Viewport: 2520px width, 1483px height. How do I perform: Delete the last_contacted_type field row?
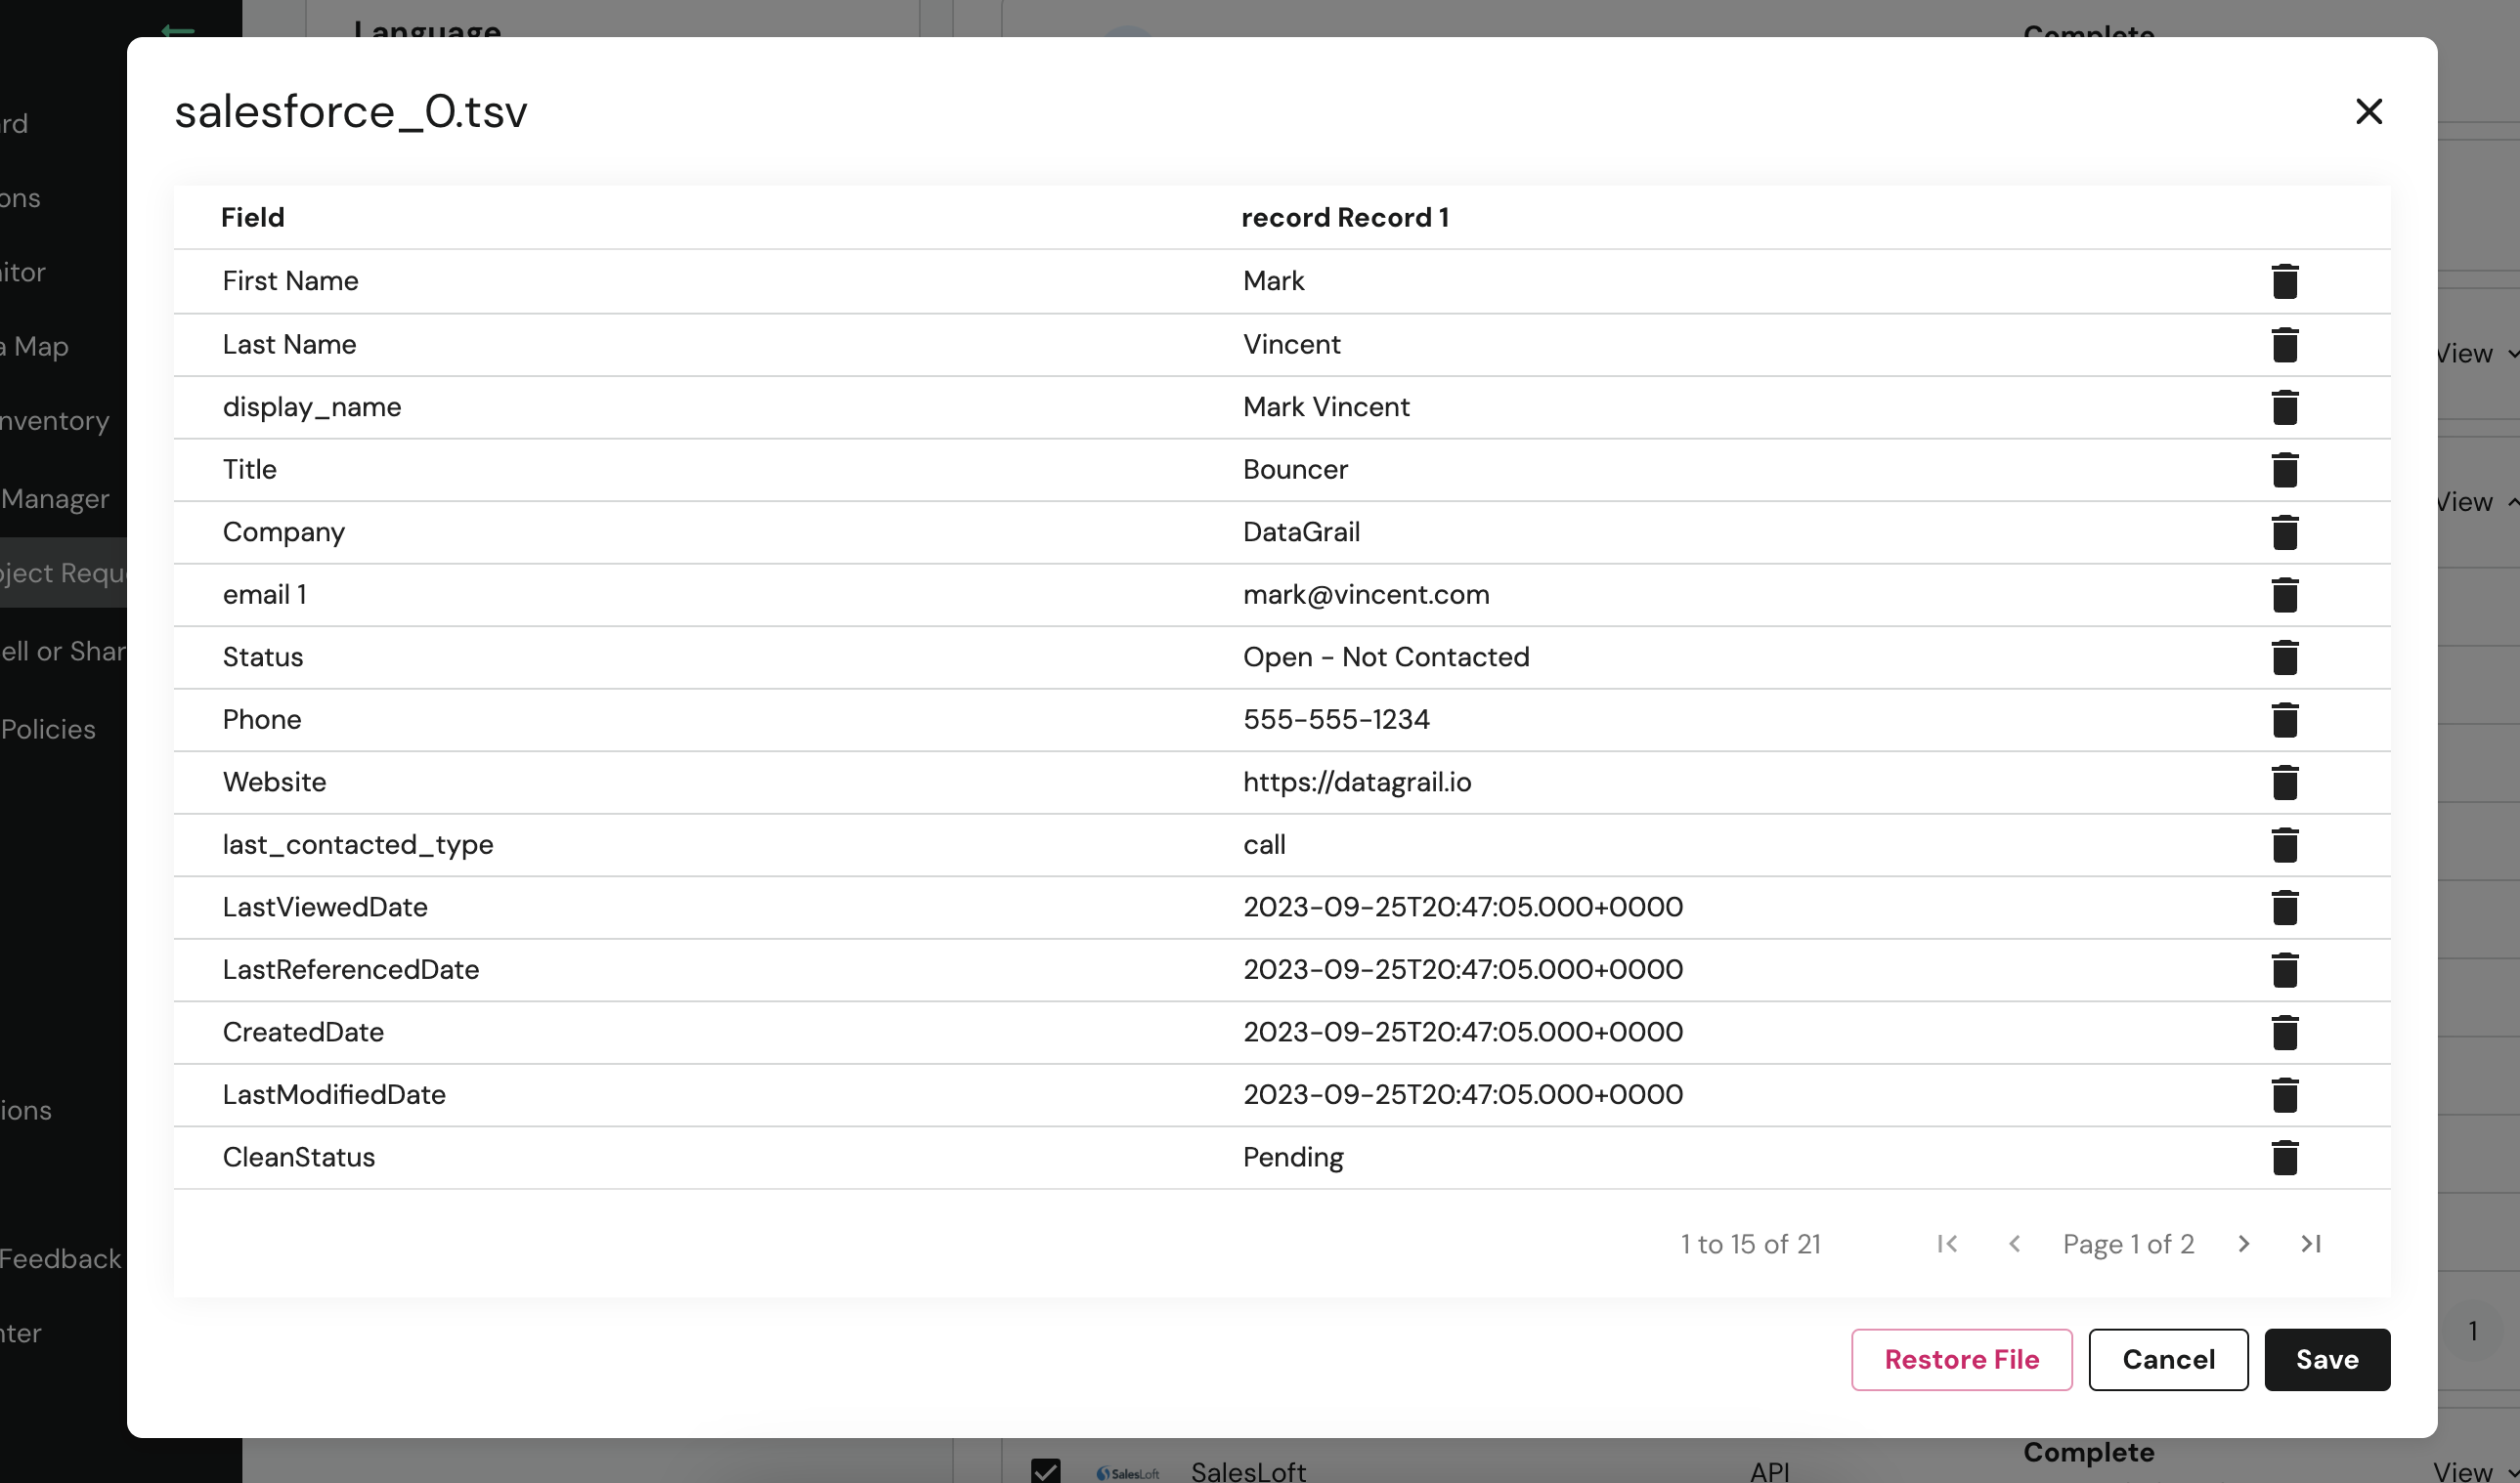click(x=2285, y=845)
